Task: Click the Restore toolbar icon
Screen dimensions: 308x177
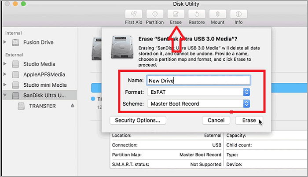Action: tap(196, 14)
